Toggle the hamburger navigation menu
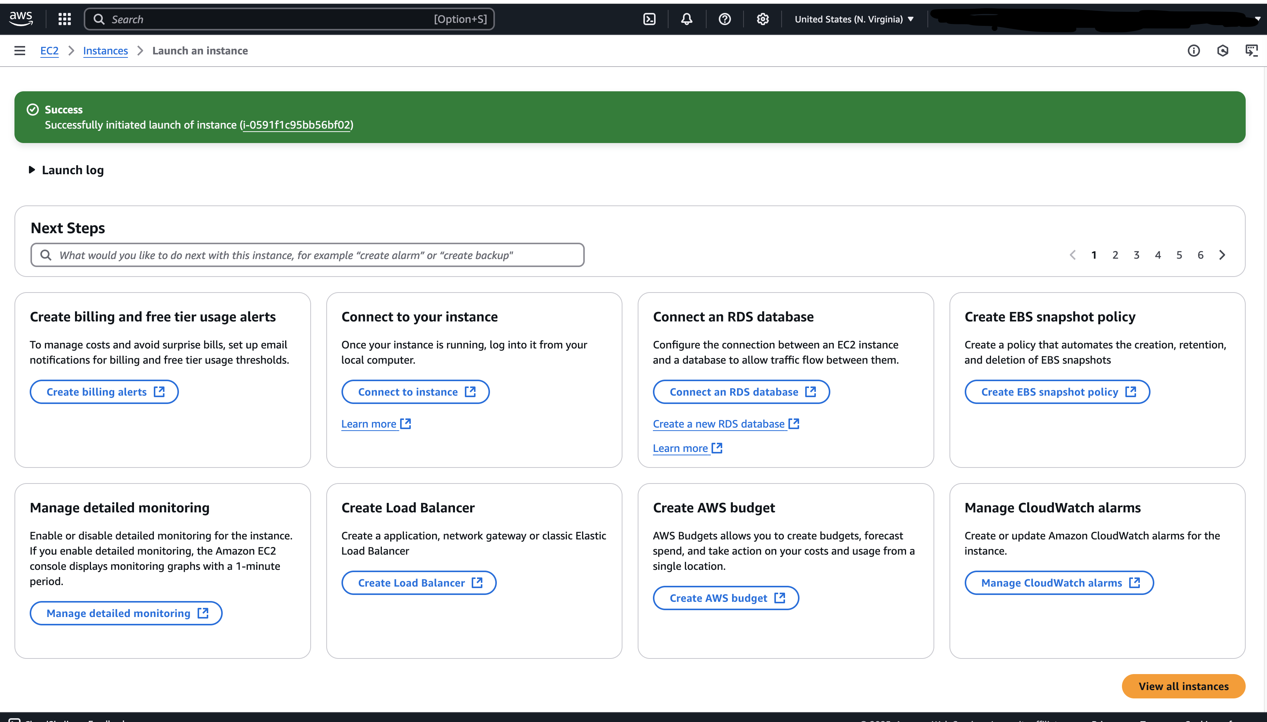Screen dimensions: 1267x722 (20, 51)
